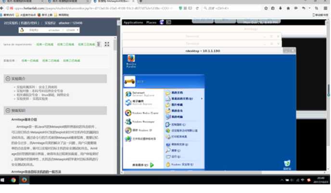The image size is (331, 193).
Task: Click the taskbar clock showing 20:49
Action: pos(320,180)
